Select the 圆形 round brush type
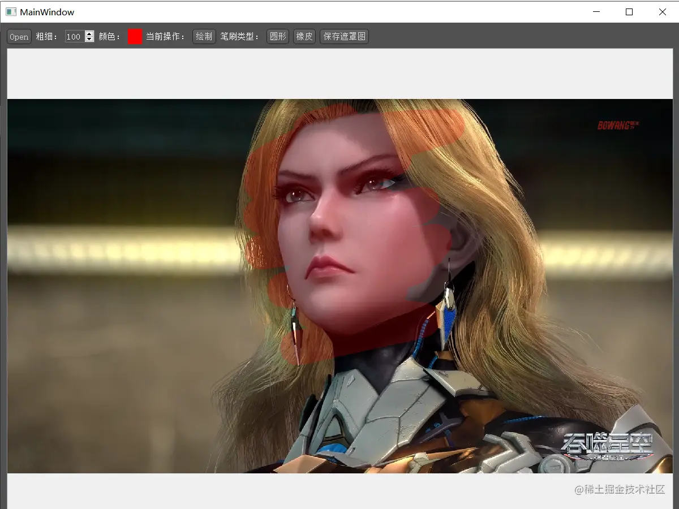The height and width of the screenshot is (509, 679). coord(277,37)
